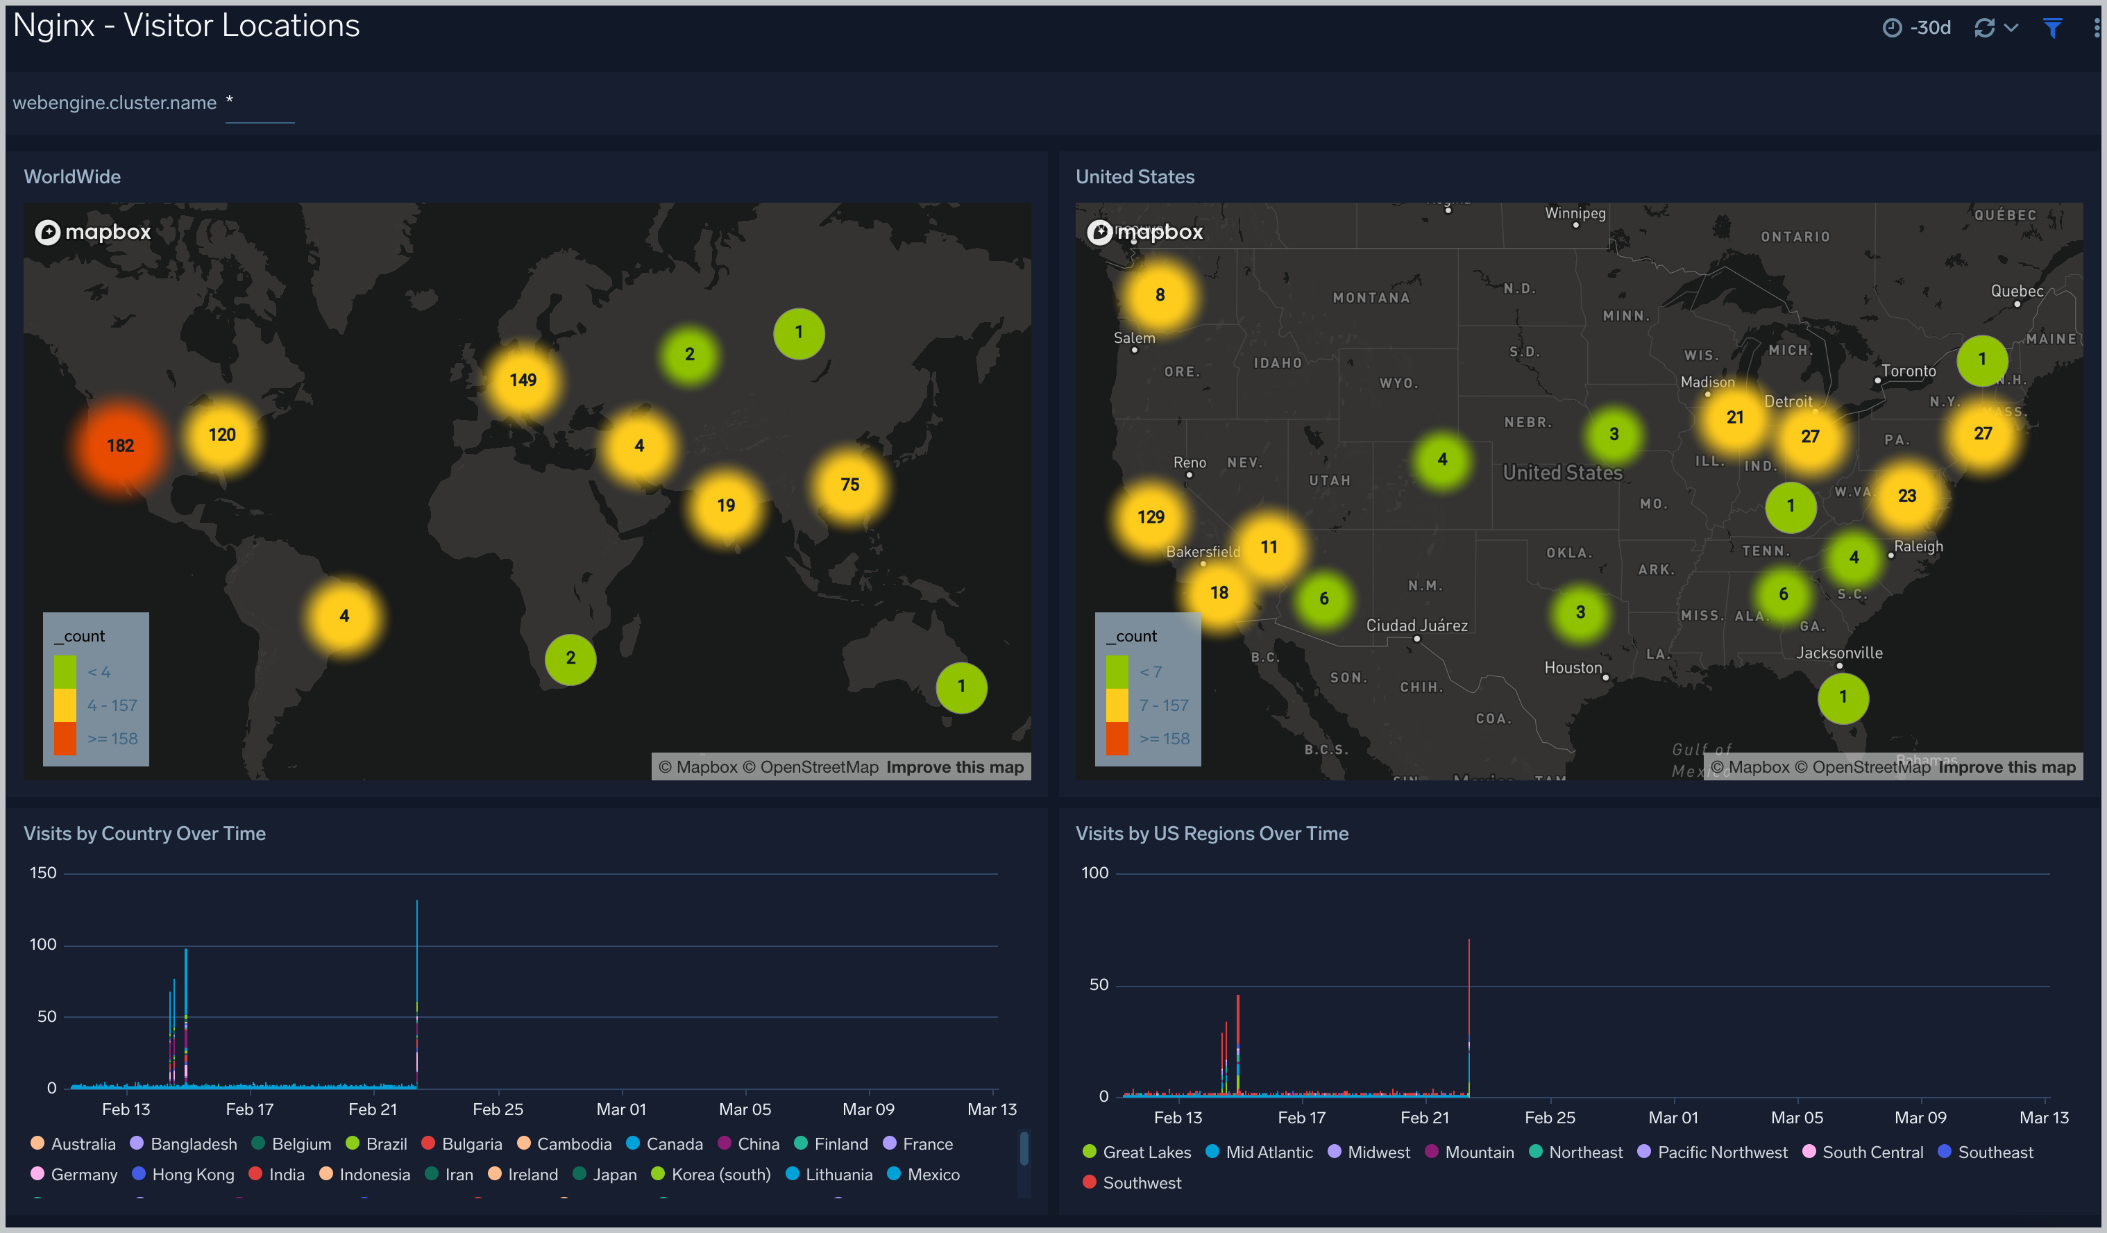The height and width of the screenshot is (1233, 2107).
Task: Toggle Japan series in country legend
Action: [604, 1175]
